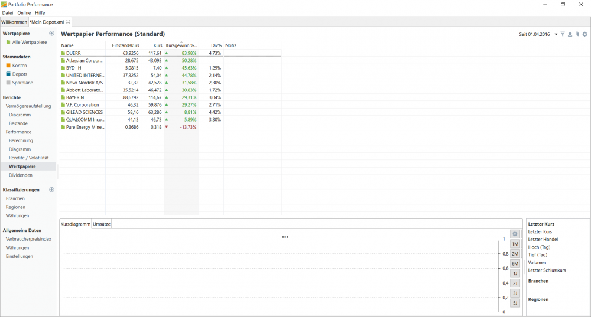
Task: Add a new classification with the plus next to Klassifizierungen
Action: (51, 189)
